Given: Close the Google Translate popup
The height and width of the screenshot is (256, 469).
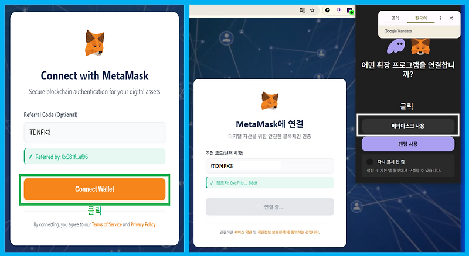Looking at the screenshot, I should [x=451, y=18].
